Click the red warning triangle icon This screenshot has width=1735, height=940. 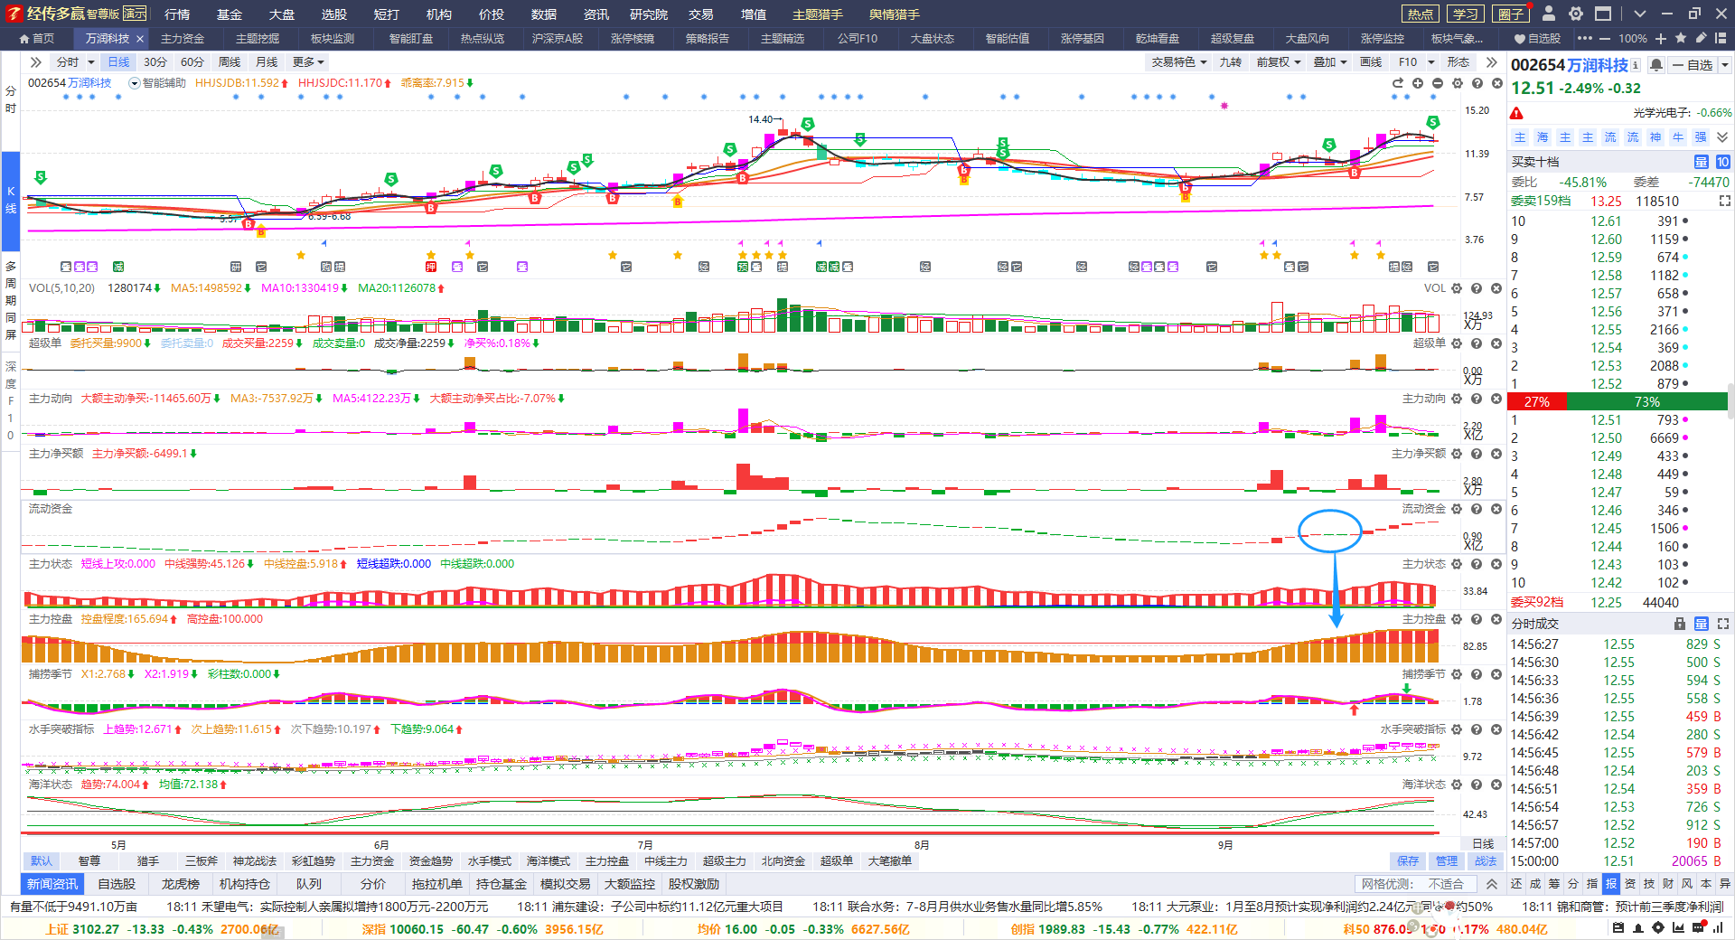[x=1517, y=113]
